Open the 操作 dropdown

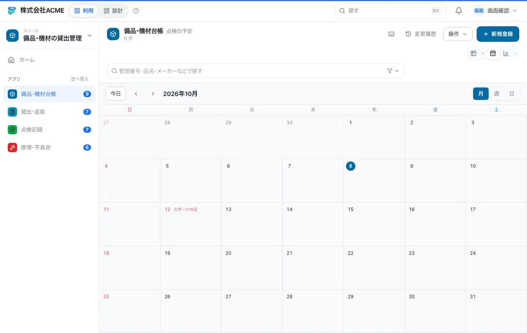[x=458, y=34]
